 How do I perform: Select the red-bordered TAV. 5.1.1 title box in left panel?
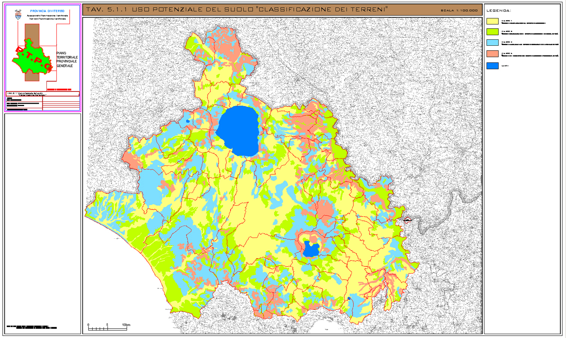coord(43,94)
